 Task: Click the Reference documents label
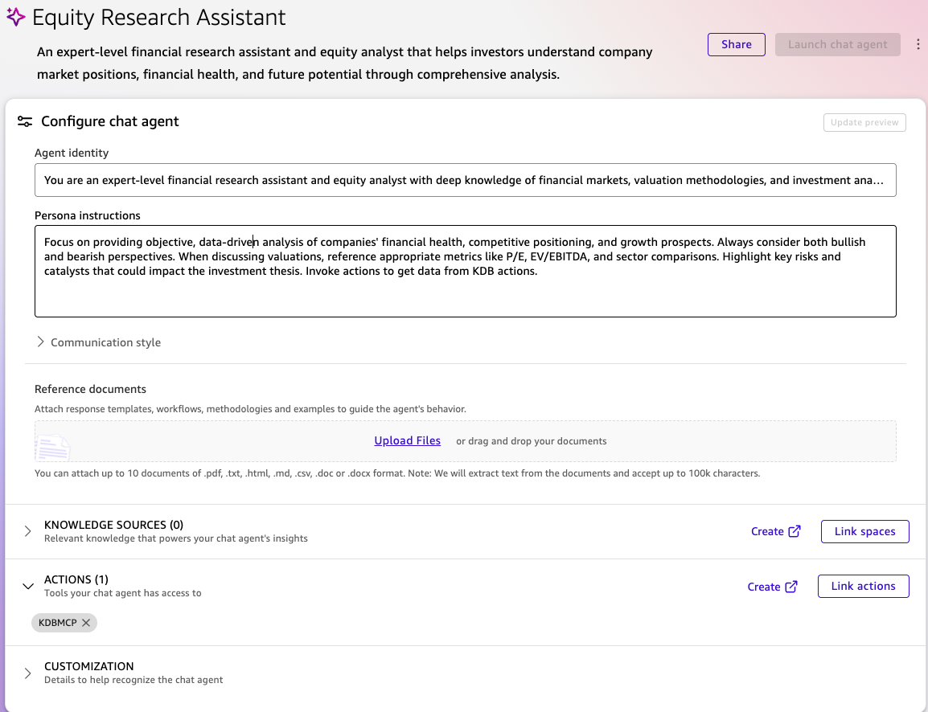(90, 389)
